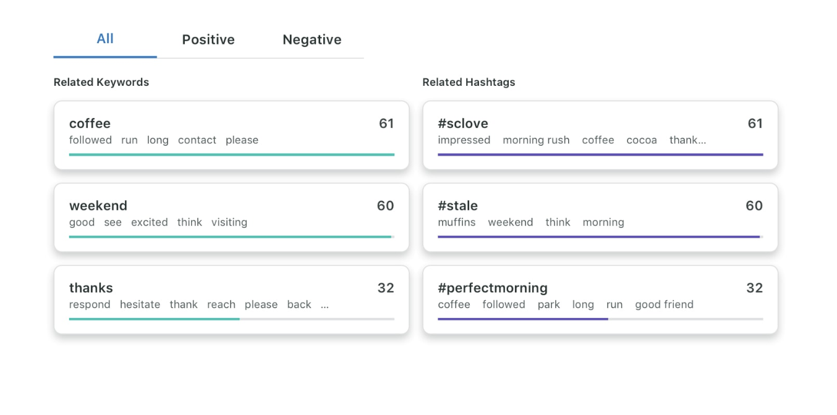The width and height of the screenshot is (837, 415).
Task: Click 'good friend' tag in #perfectmorning card
Action: click(664, 304)
